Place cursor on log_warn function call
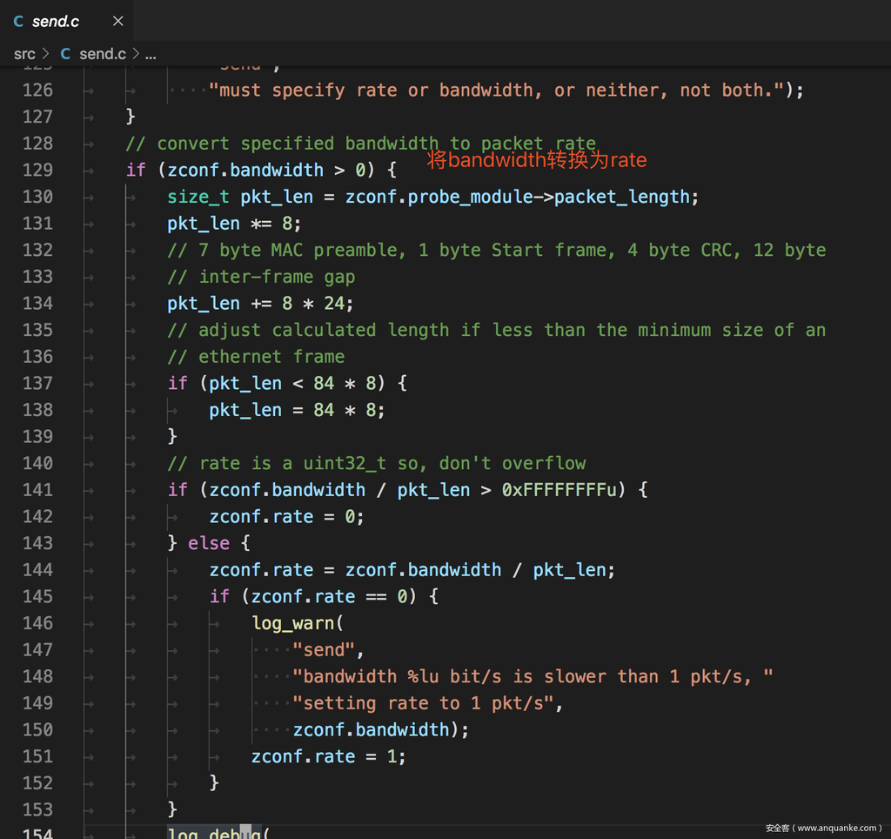 pyautogui.click(x=292, y=623)
